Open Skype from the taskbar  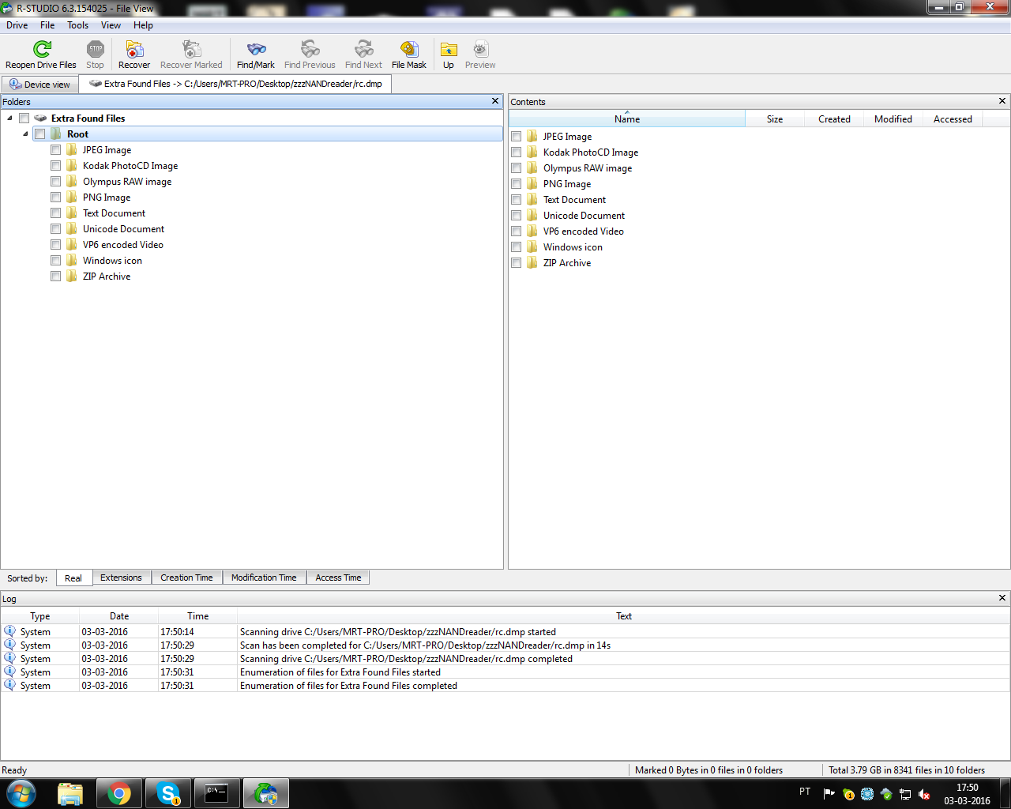point(168,793)
